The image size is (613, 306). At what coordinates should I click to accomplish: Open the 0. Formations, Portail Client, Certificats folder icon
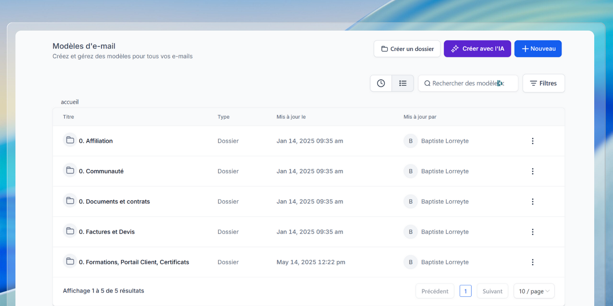coord(70,261)
